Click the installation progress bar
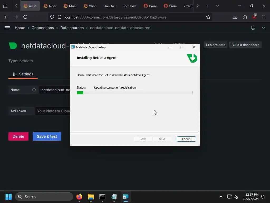The image size is (270, 203). [135, 93]
